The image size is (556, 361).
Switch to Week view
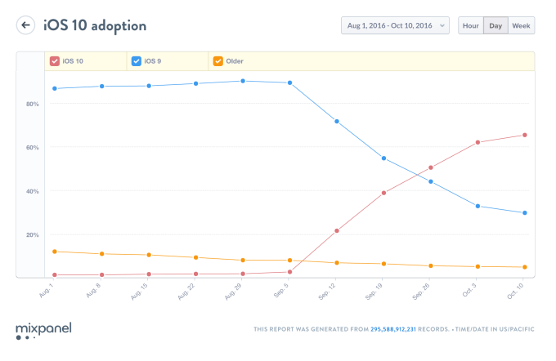[x=522, y=25]
